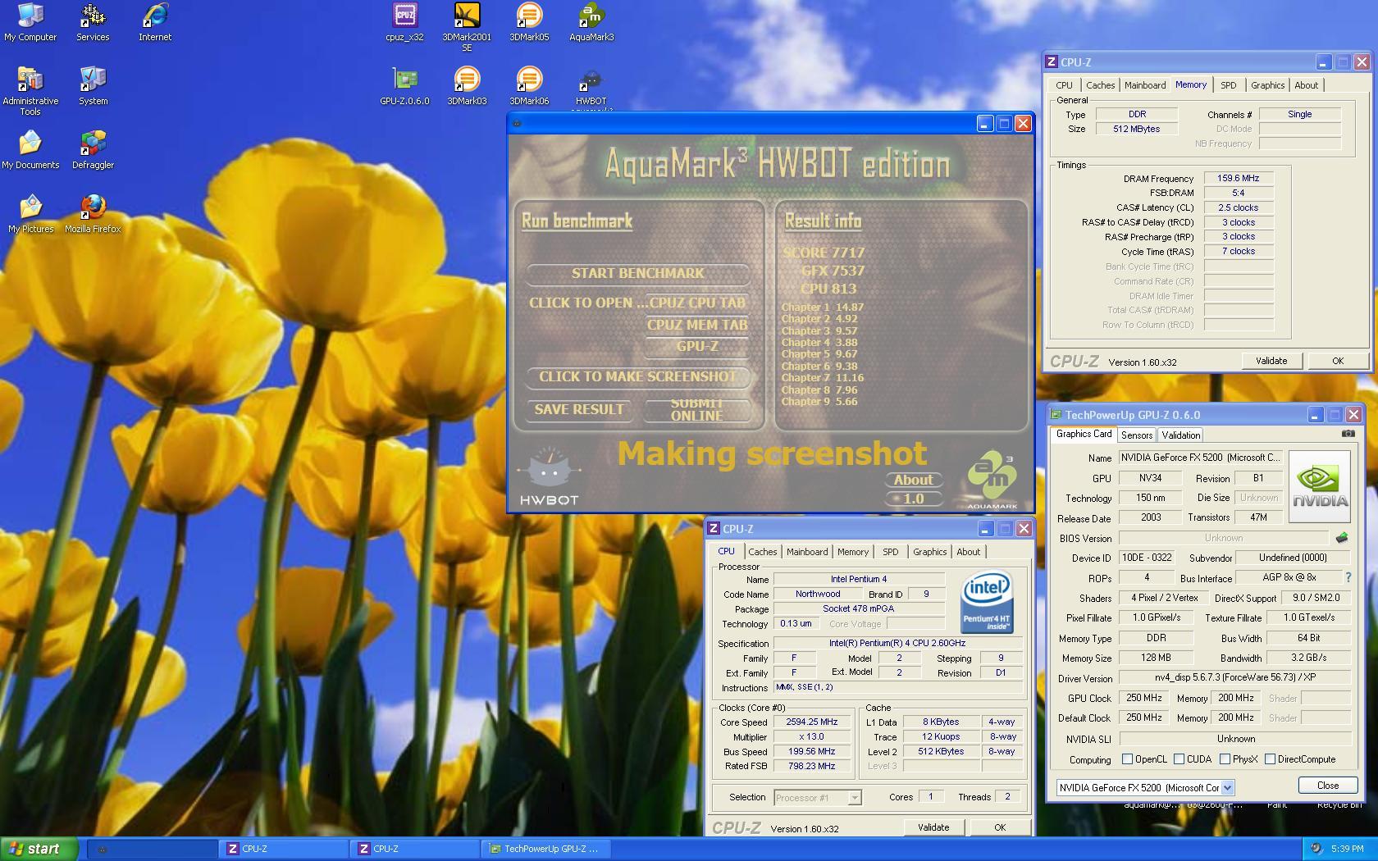Image resolution: width=1378 pixels, height=861 pixels.
Task: Click Close button in GPU-Z
Action: (x=1327, y=786)
